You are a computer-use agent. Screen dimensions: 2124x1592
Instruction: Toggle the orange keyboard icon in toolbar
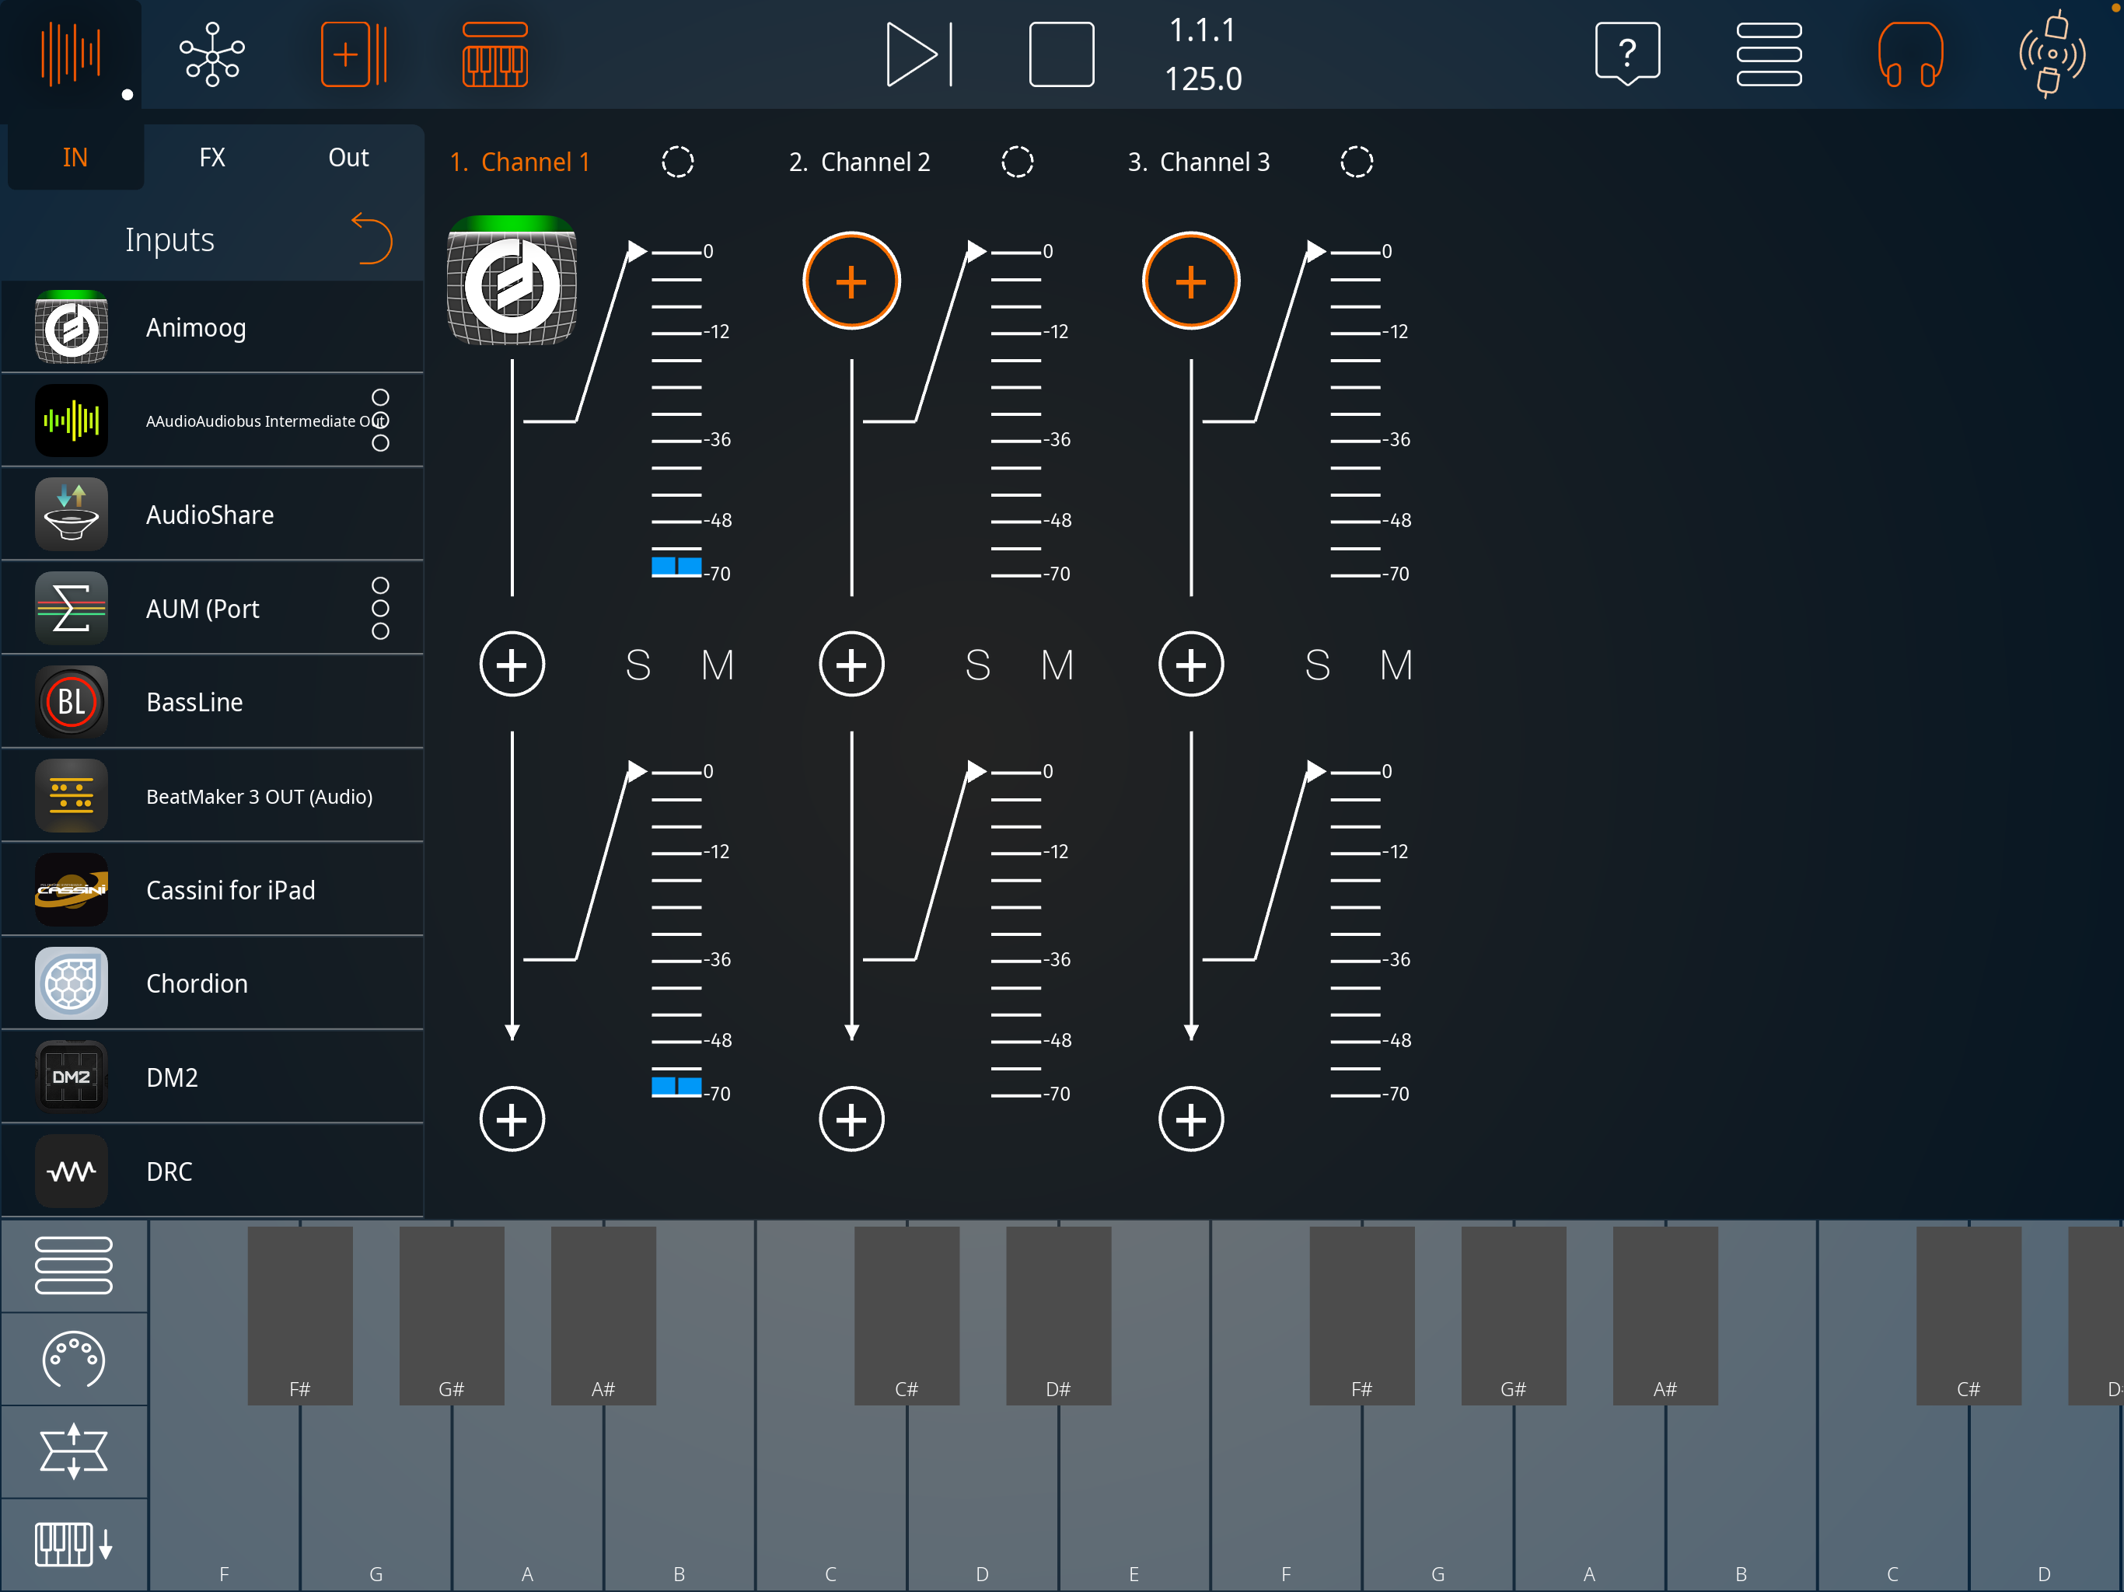[494, 54]
